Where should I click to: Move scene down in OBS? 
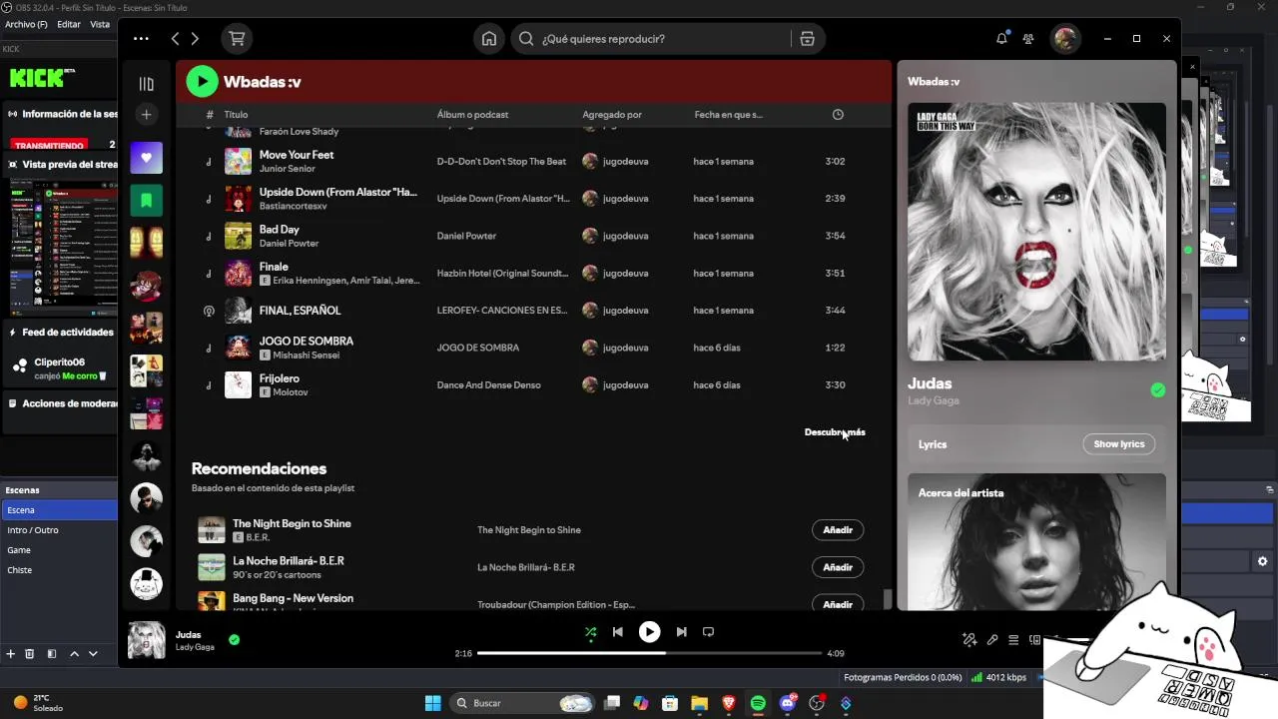click(x=93, y=654)
